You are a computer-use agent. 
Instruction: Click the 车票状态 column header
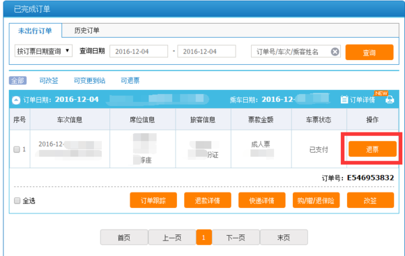coord(319,120)
